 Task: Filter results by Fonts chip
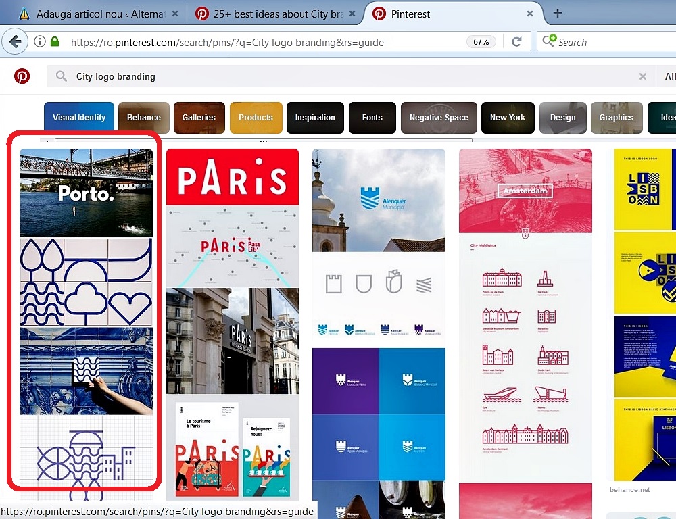pyautogui.click(x=372, y=118)
